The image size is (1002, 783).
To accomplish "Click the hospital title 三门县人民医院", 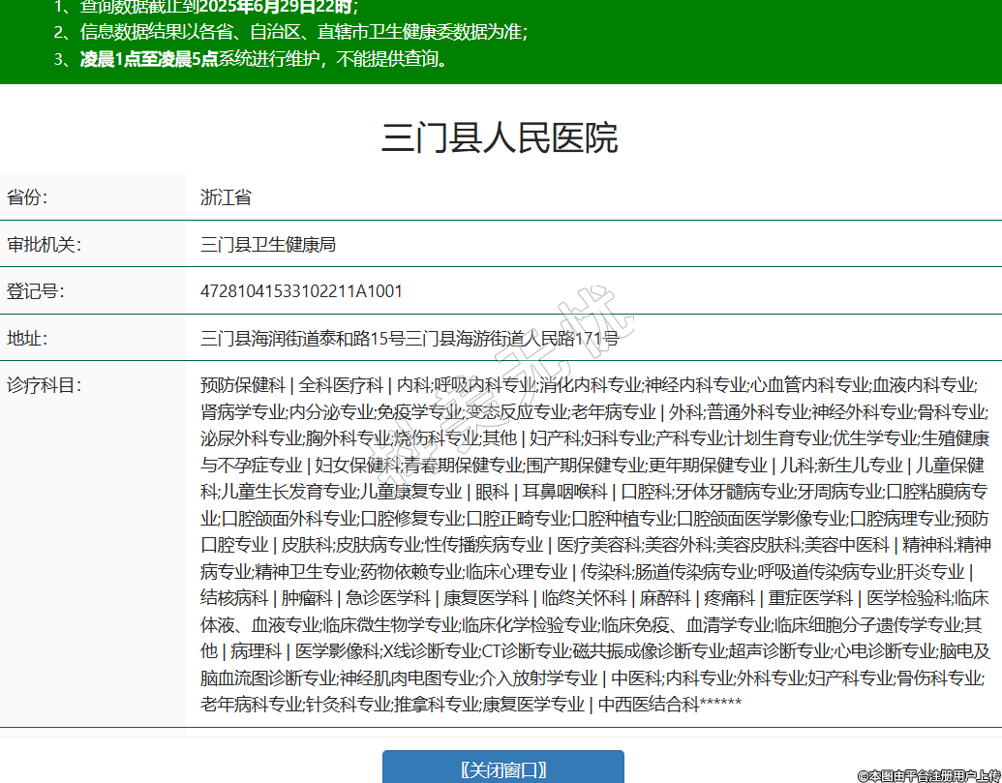I will coord(500,138).
